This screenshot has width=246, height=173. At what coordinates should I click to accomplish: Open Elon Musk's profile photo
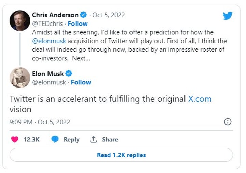pyautogui.click(x=20, y=78)
